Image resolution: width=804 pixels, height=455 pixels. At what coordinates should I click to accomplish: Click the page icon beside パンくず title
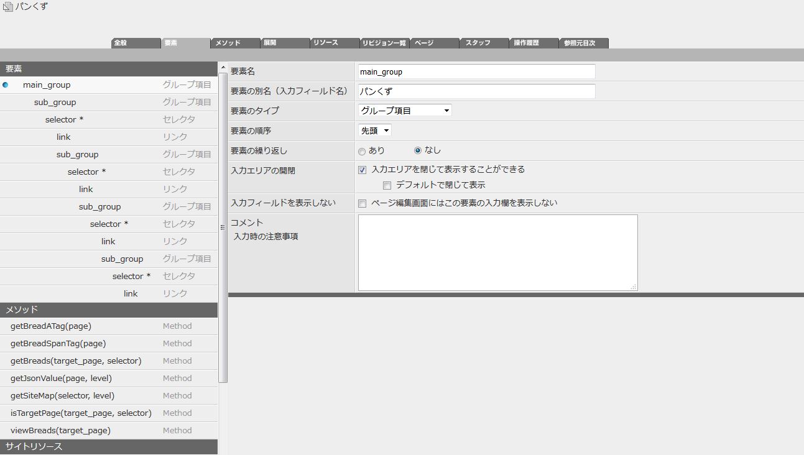pos(7,7)
